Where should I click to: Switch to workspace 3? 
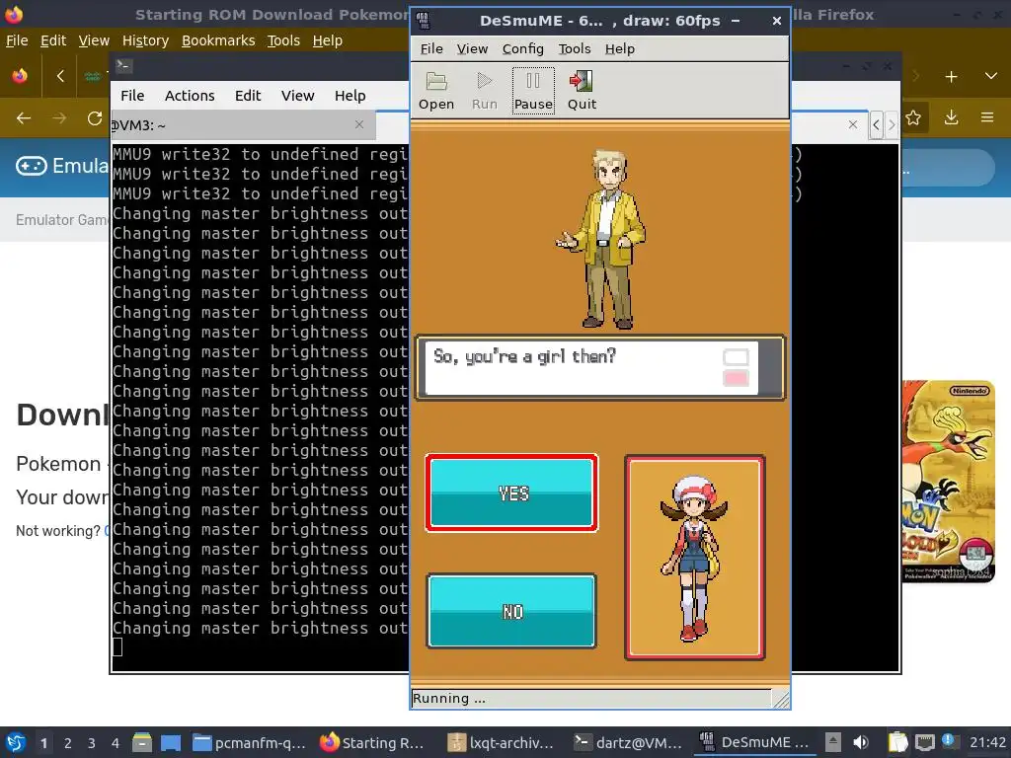[x=92, y=742]
